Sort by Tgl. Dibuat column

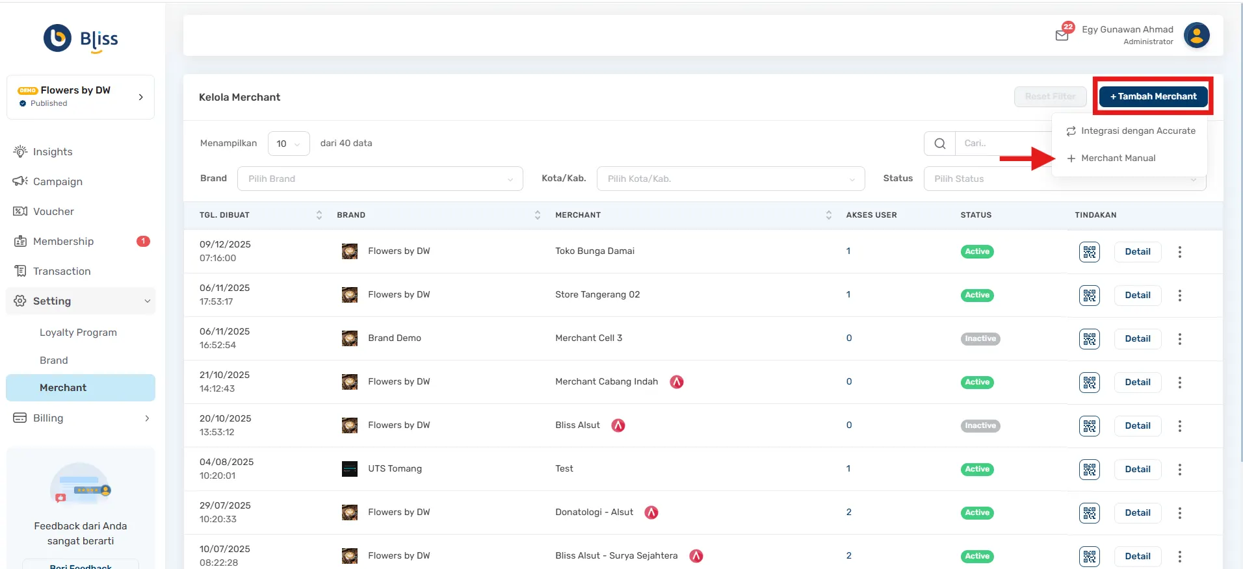[x=319, y=215]
